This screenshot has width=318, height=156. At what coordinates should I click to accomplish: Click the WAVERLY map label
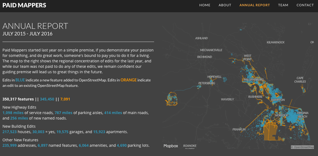[228, 99]
